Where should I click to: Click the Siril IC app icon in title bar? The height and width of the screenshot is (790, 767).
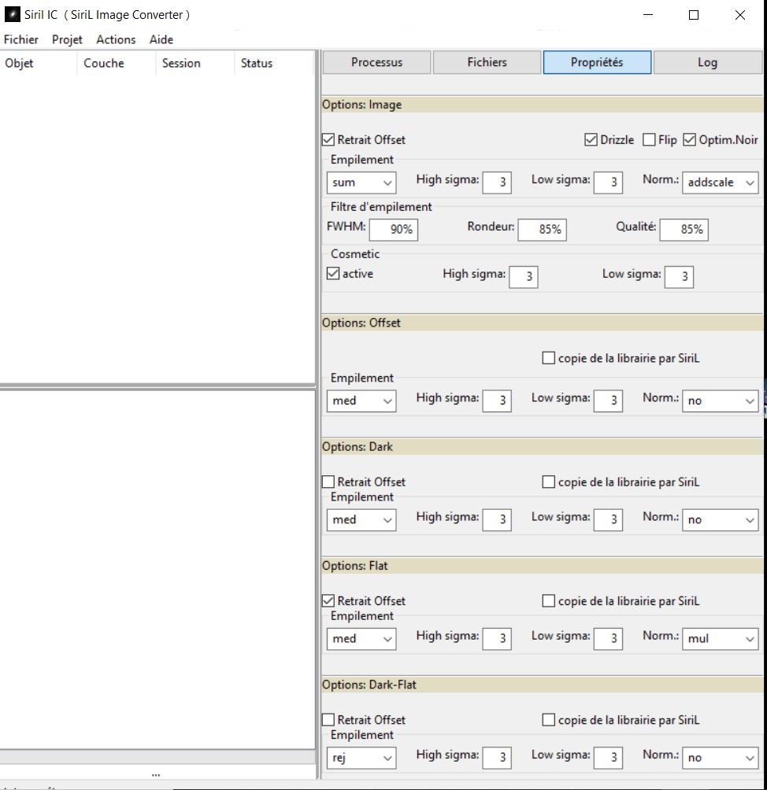12,15
